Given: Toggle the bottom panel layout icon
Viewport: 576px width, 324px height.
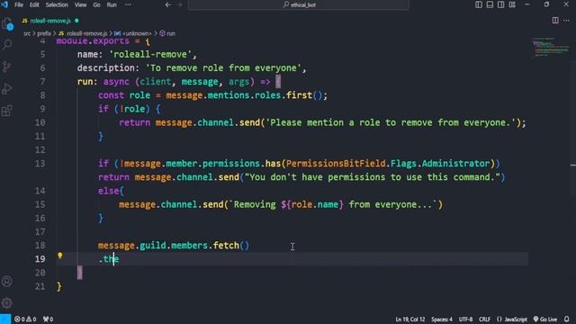Looking at the screenshot, I should click(x=490, y=4).
